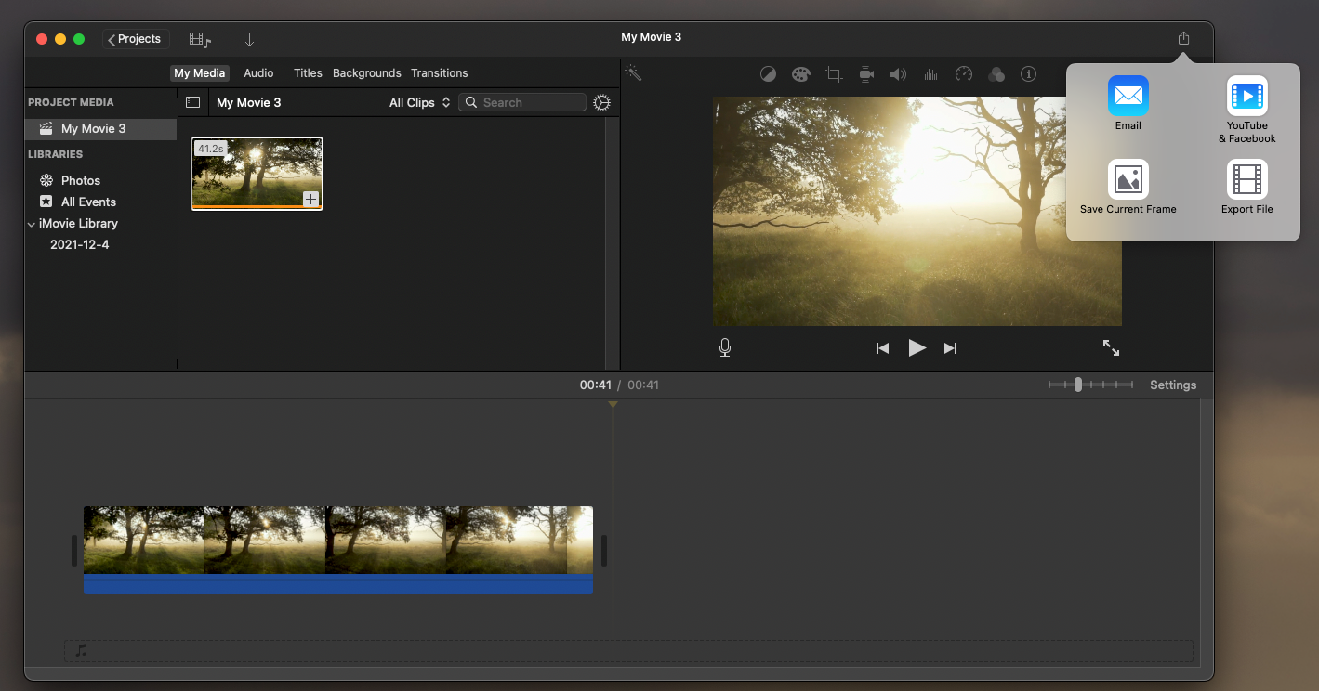Switch to Backgrounds tab
Viewport: 1319px width, 691px height.
pyautogui.click(x=367, y=72)
